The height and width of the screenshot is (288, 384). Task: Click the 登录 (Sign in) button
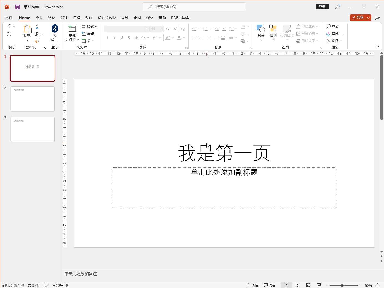322,7
